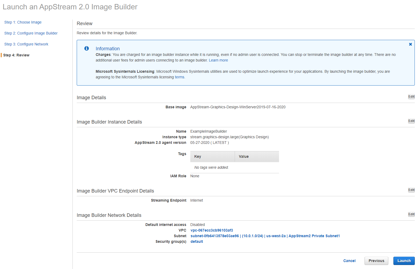This screenshot has height=269, width=418.
Task: Edit the Image Builder Instance Details
Action: click(411, 121)
